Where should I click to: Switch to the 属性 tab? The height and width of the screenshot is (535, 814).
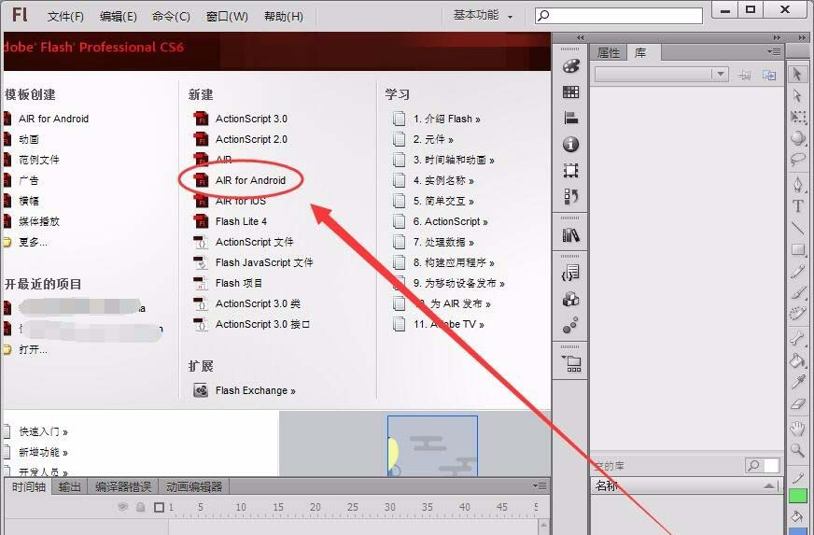[x=609, y=52]
